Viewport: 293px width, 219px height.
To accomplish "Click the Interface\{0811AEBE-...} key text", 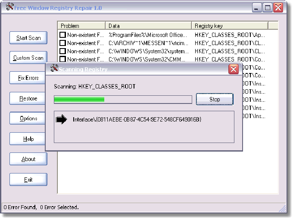I will click(x=137, y=119).
